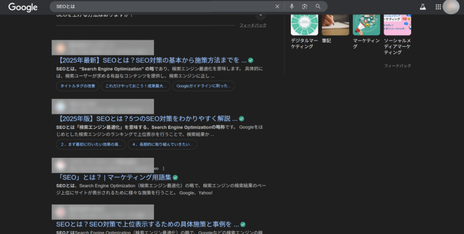464x234 pixels.
Task: Click snippet text starting SEOとは、“Search Engine Optimization”
Action: pos(159,72)
